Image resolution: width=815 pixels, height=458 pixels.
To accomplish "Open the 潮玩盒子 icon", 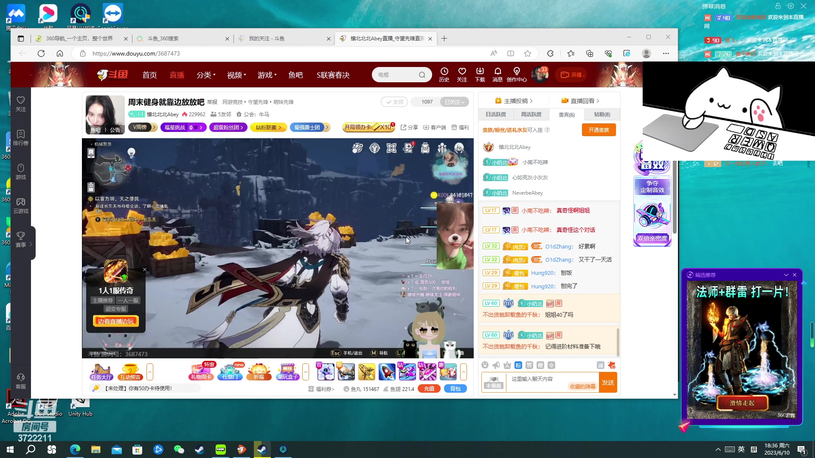I will [x=288, y=372].
